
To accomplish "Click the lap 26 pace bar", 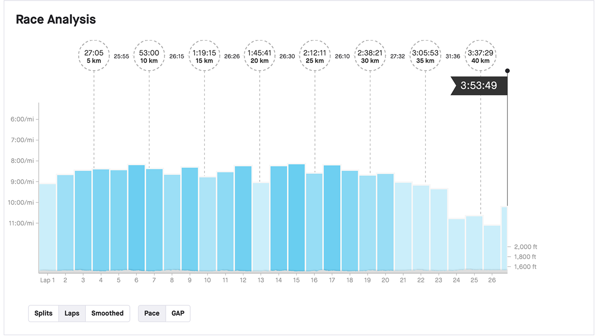I will (x=492, y=248).
